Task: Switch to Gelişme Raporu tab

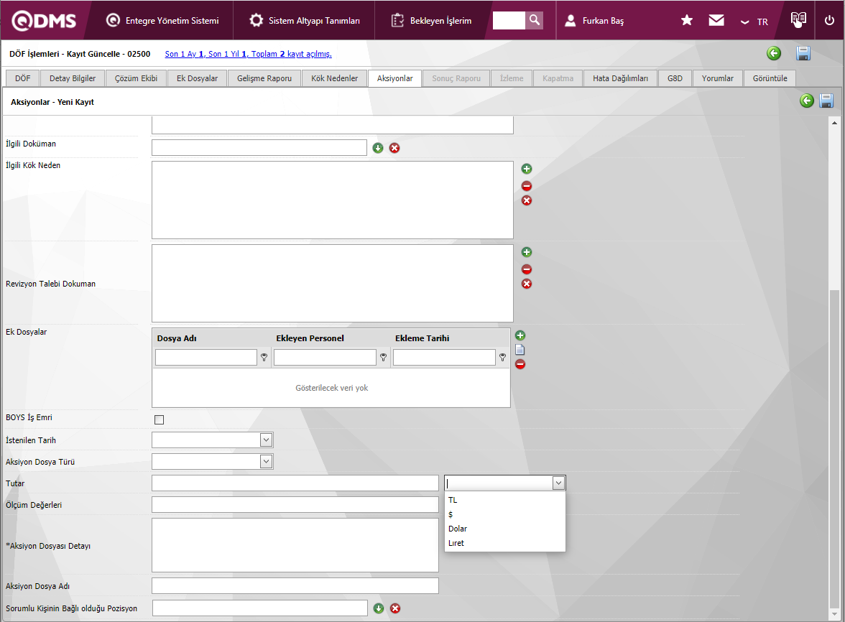Action: click(264, 78)
